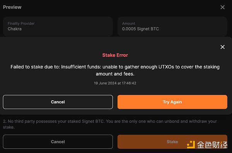Cancel the Stake Error dialog

click(58, 102)
